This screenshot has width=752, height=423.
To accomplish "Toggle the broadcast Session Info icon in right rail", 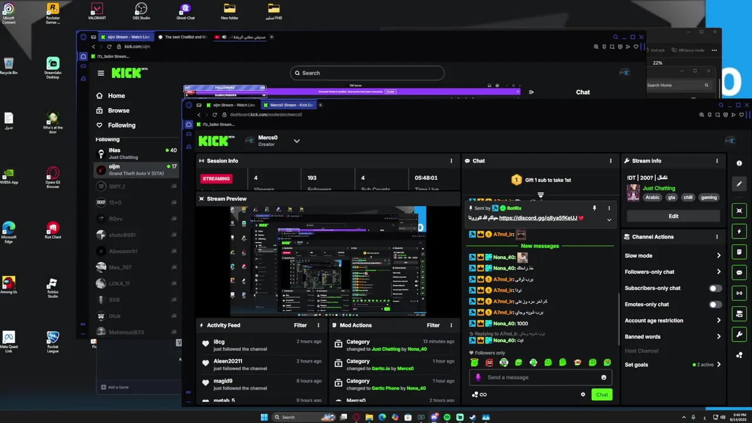I will tap(739, 293).
